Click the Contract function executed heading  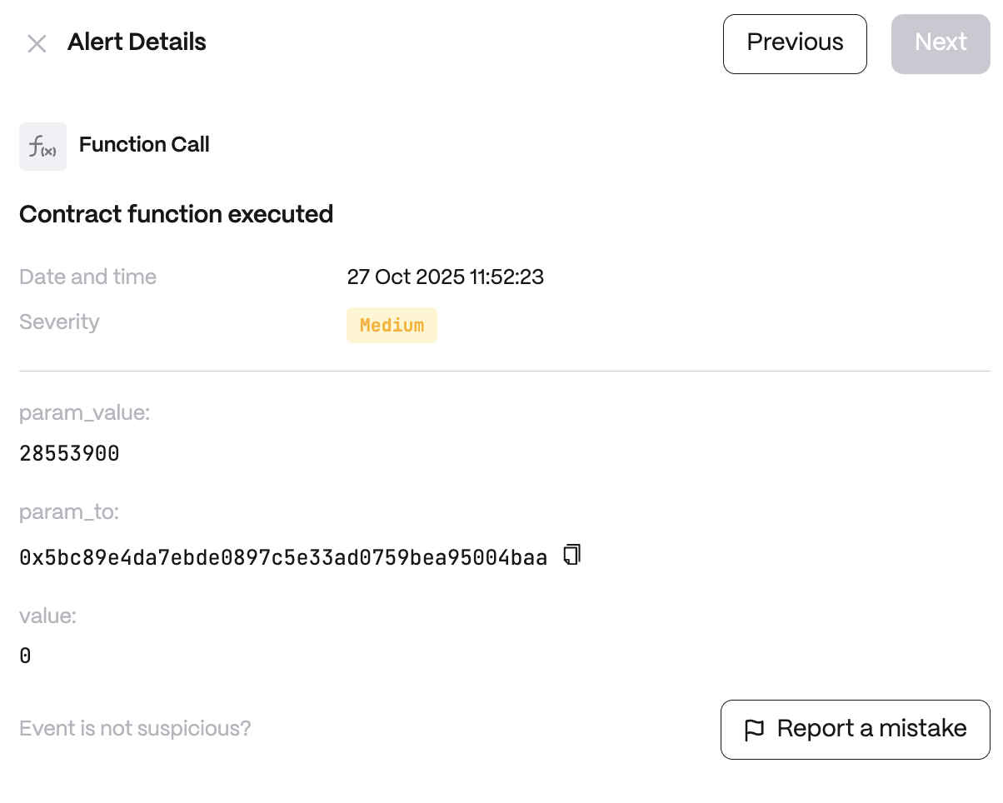pos(176,214)
